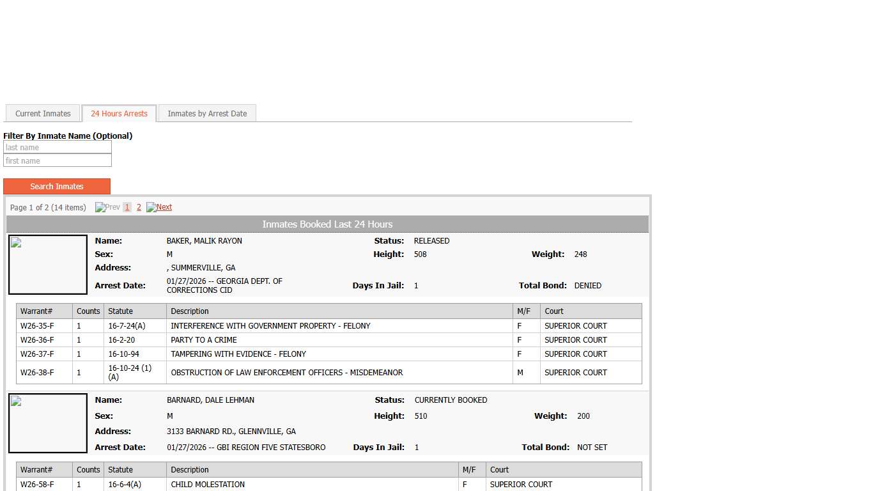Go to page 2 of results
This screenshot has width=873, height=491.
pos(139,207)
